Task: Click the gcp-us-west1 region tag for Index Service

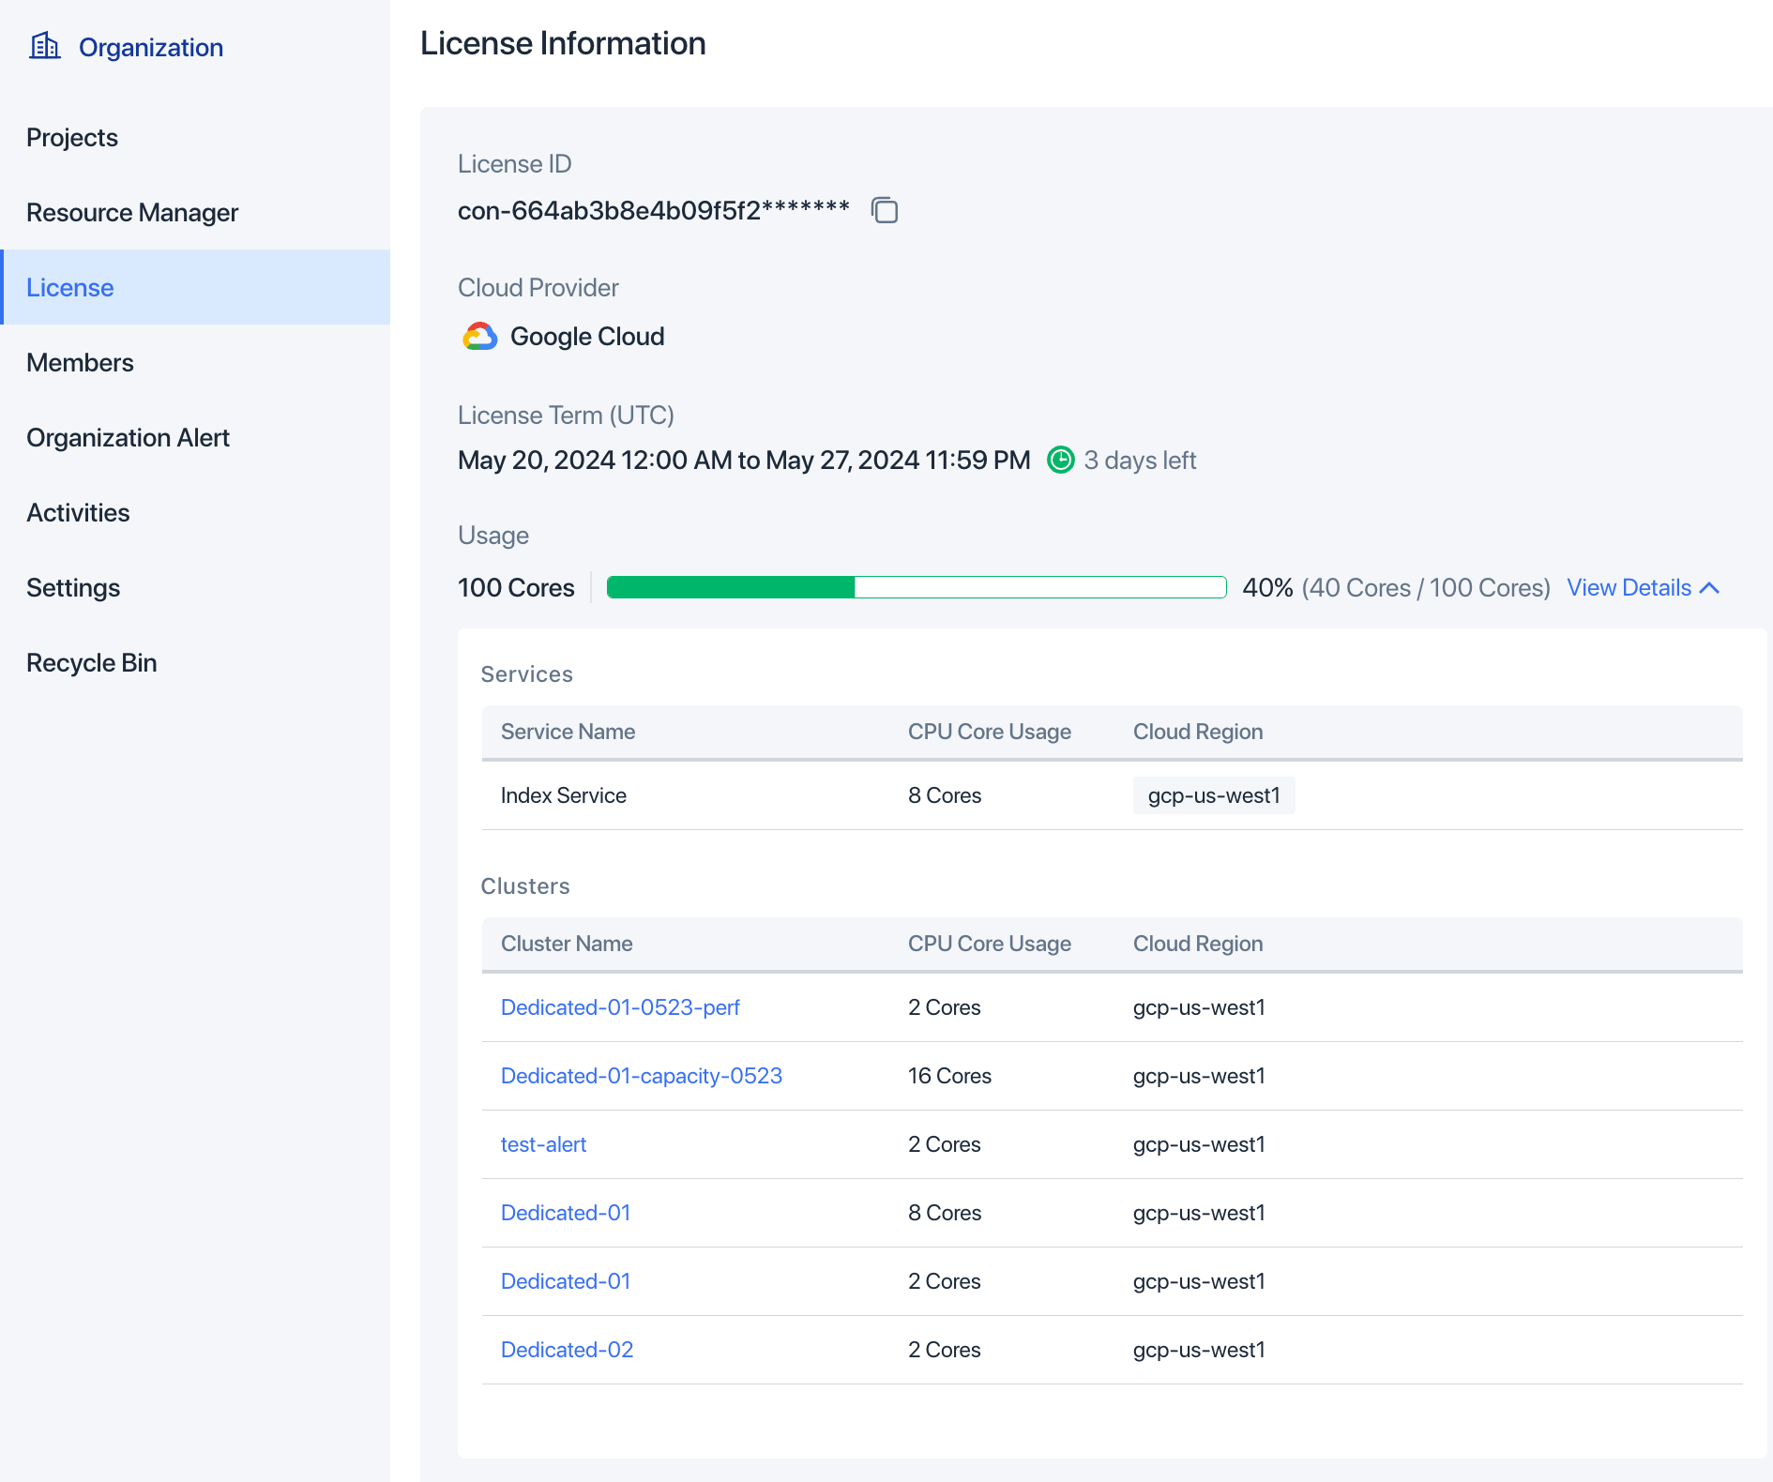Action: click(1214, 795)
